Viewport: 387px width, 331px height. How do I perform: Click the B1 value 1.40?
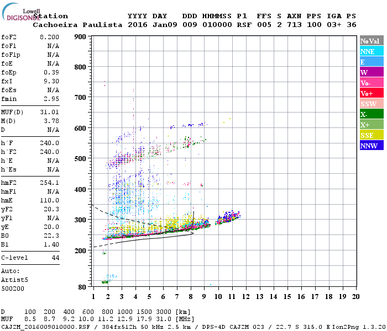[51, 244]
